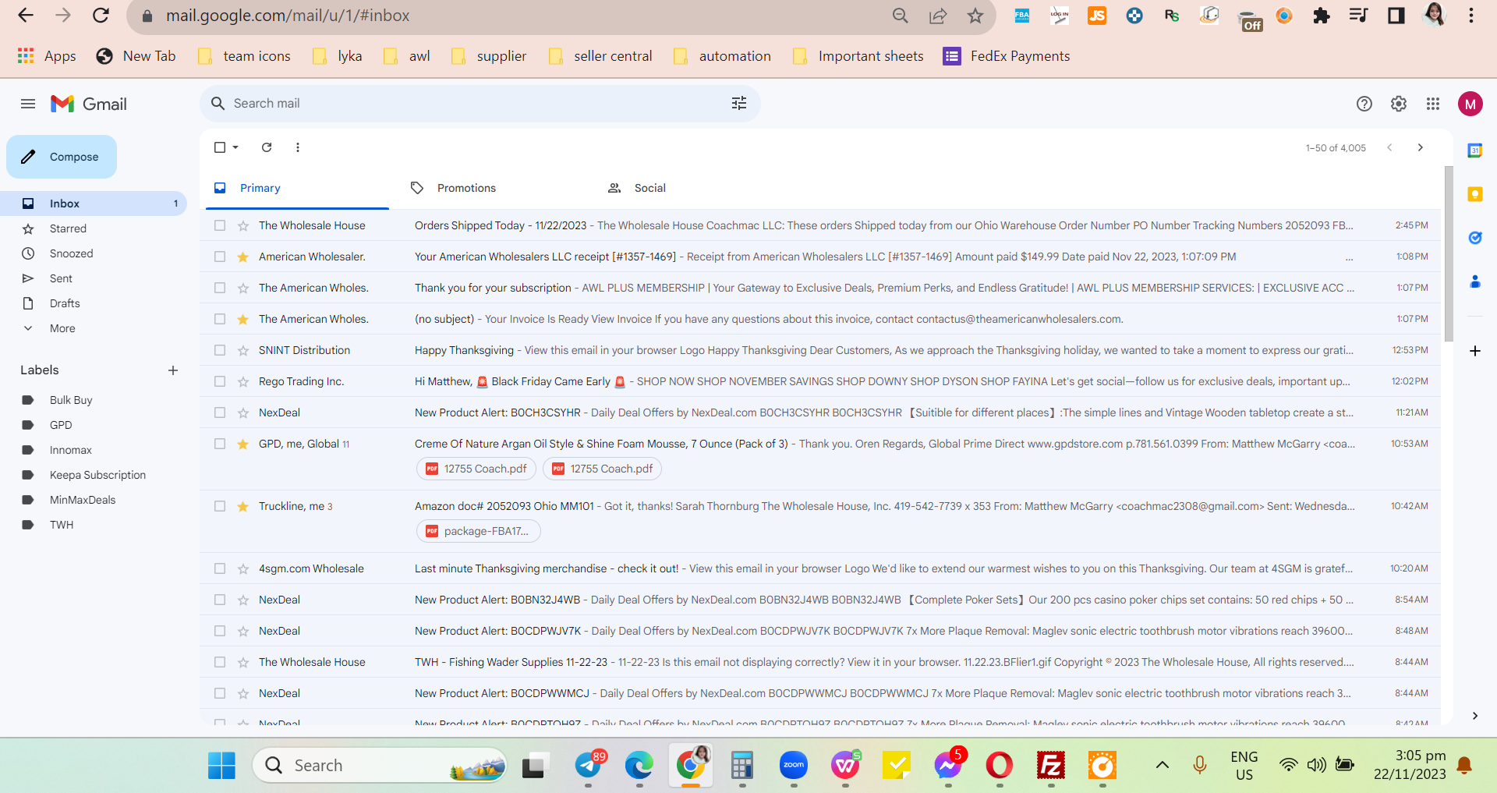This screenshot has width=1497, height=793.
Task: Star the SNINT Distribution email
Action: tap(243, 350)
